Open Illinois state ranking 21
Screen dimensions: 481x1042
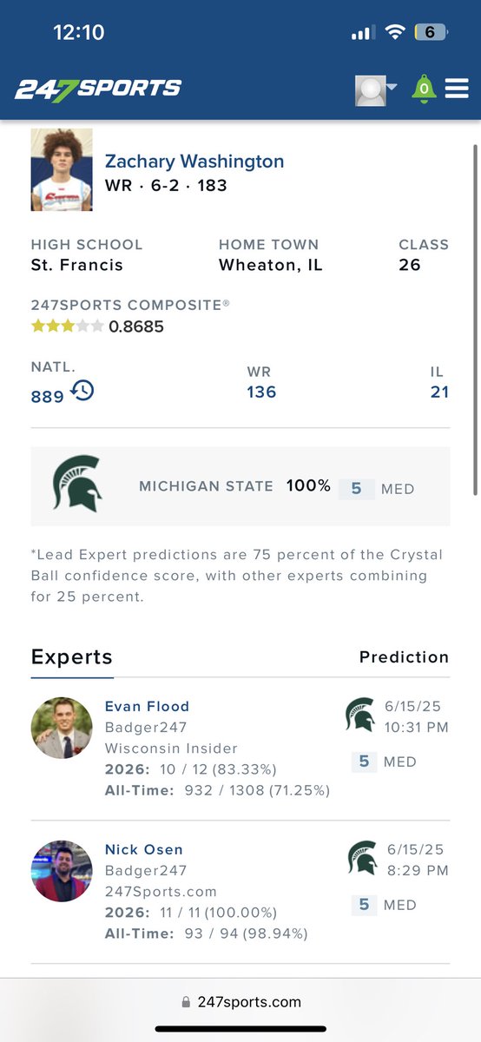pos(440,392)
